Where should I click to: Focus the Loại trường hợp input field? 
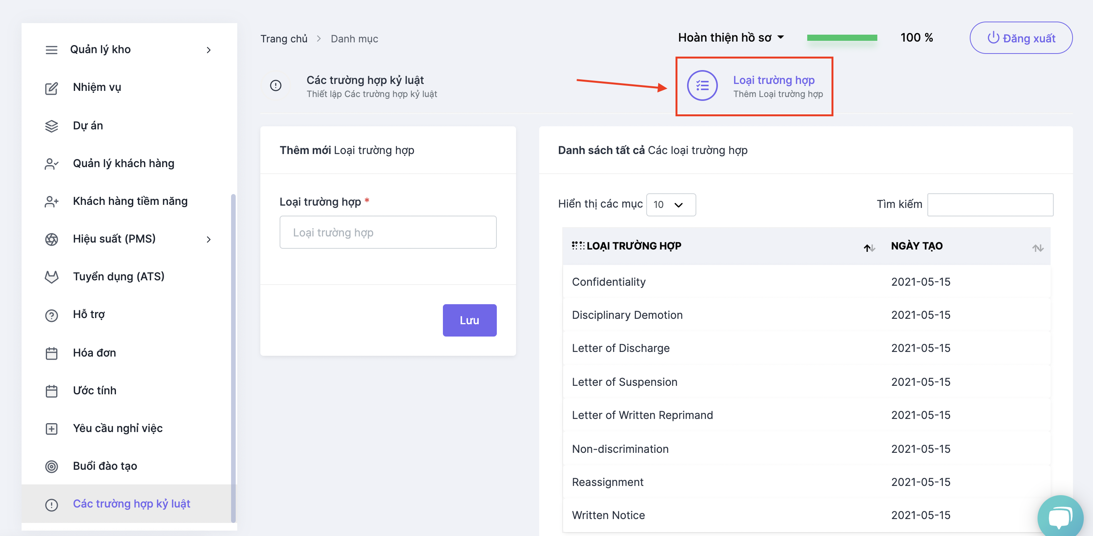(388, 233)
